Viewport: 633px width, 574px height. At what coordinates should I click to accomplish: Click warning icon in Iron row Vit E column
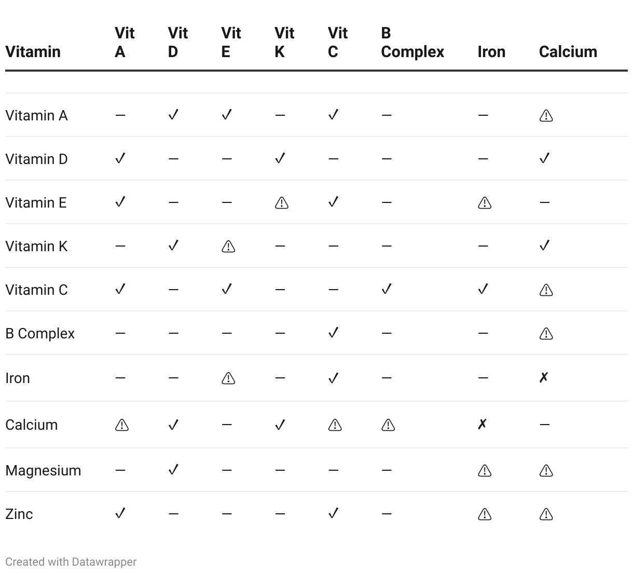[x=228, y=378]
